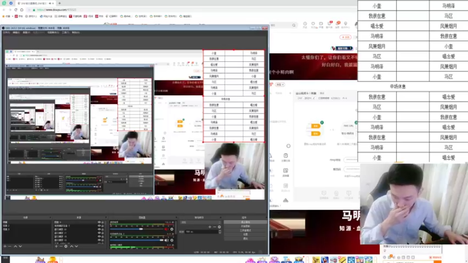Image resolution: width=468 pixels, height=263 pixels.
Task: Open second mixer channel settings gear
Action: click(x=171, y=240)
